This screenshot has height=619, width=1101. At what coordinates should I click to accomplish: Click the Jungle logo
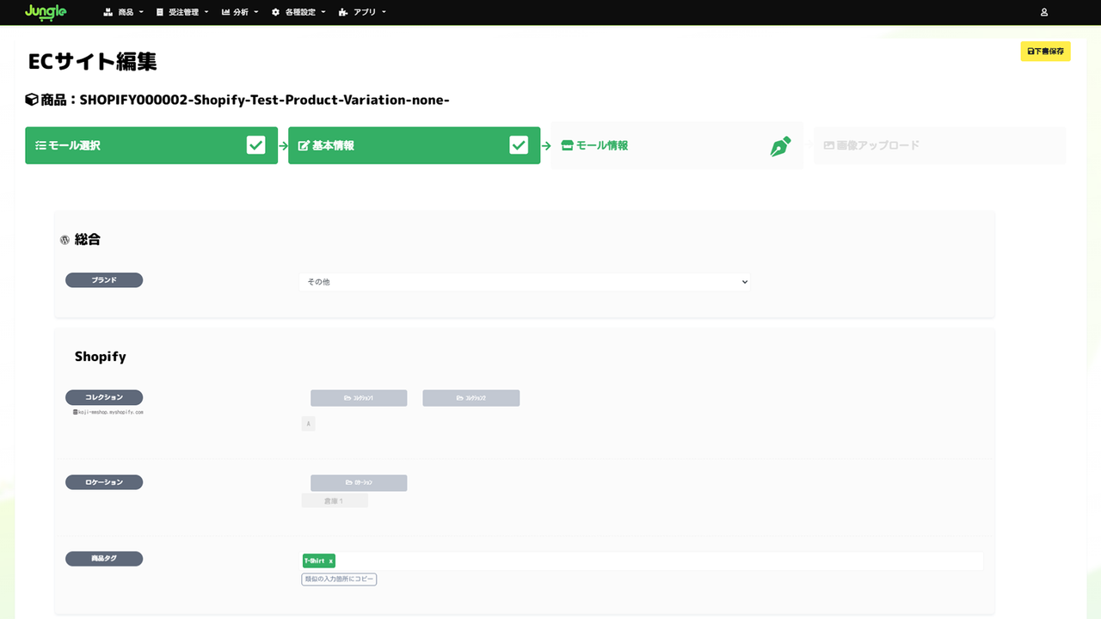tap(46, 12)
